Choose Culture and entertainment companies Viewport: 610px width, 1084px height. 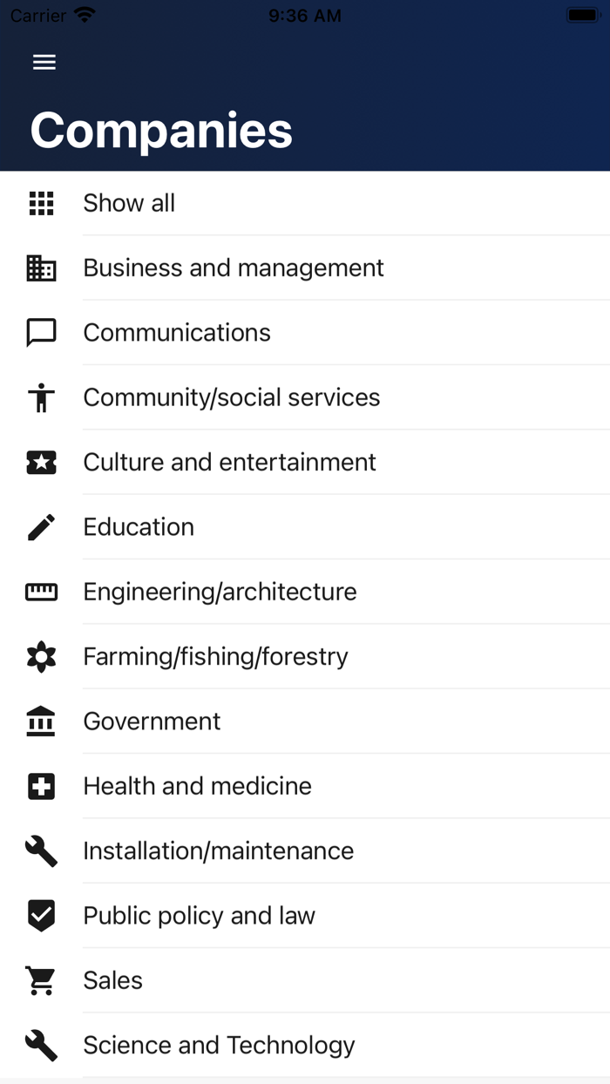pyautogui.click(x=229, y=463)
